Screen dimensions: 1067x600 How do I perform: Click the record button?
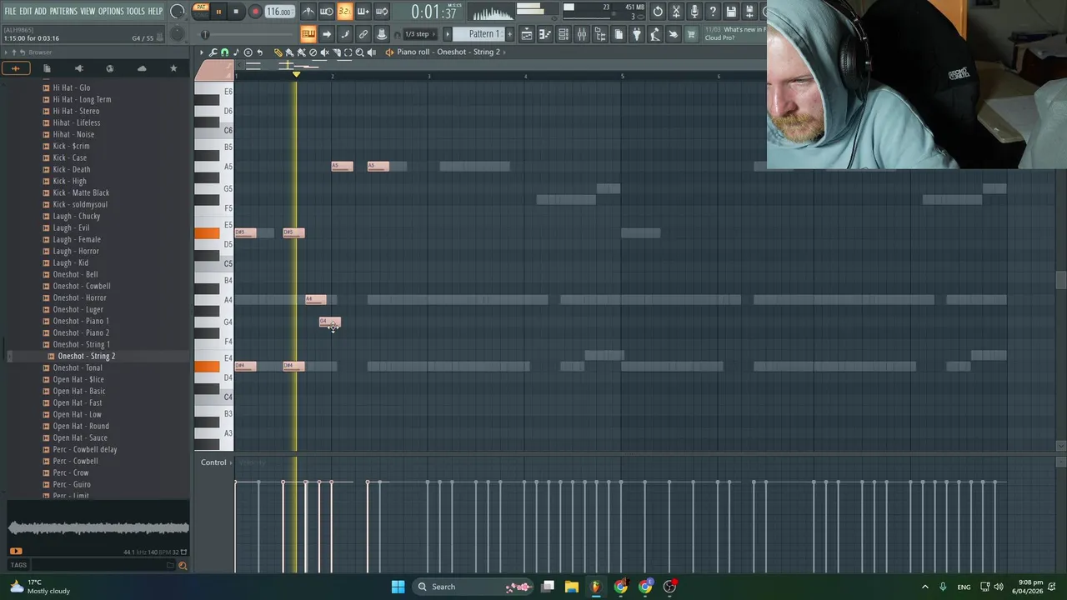tap(255, 12)
